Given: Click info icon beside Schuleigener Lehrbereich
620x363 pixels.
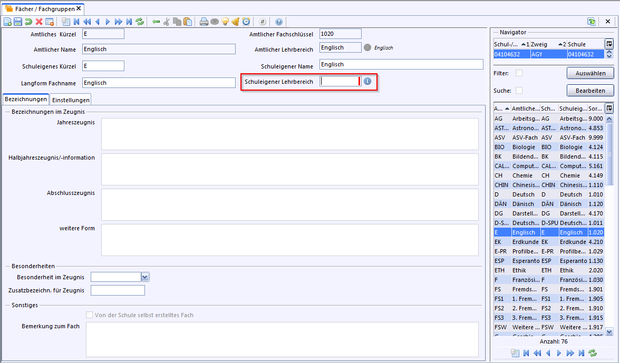Looking at the screenshot, I should 367,81.
